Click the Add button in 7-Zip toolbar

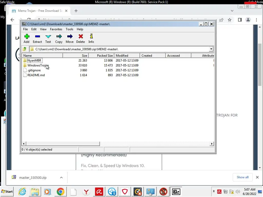tap(26, 38)
